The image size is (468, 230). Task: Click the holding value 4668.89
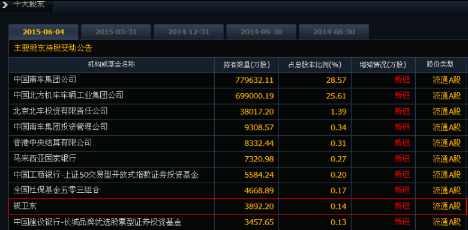[259, 190]
